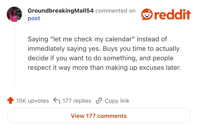Click the "177 replies" label
Screen dimensions: 197x129
[x=77, y=101]
